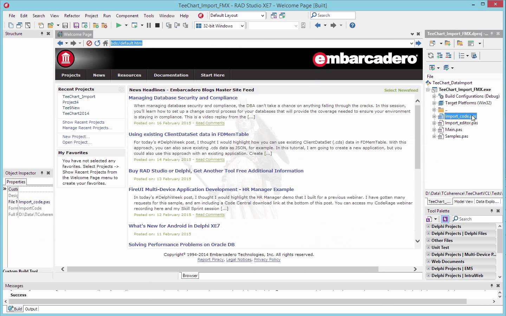Open the File menu

12,15
